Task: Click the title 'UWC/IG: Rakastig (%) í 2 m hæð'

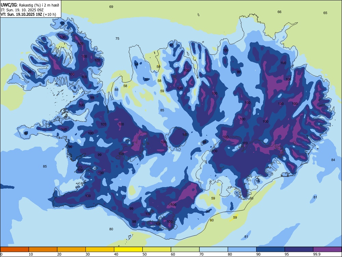Action: point(30,4)
